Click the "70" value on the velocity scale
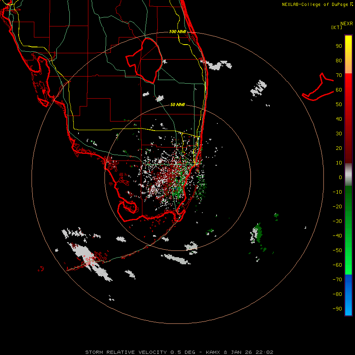Viewport: 355px width, 355px height. (x=339, y=75)
